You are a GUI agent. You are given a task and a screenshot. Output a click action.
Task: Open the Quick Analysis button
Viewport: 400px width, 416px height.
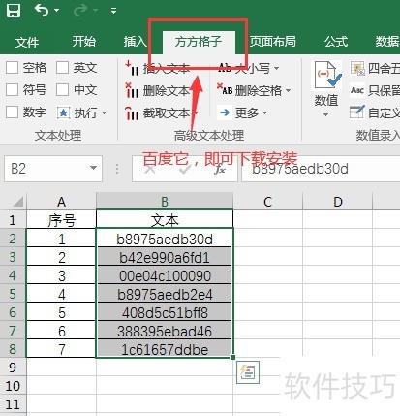click(248, 372)
